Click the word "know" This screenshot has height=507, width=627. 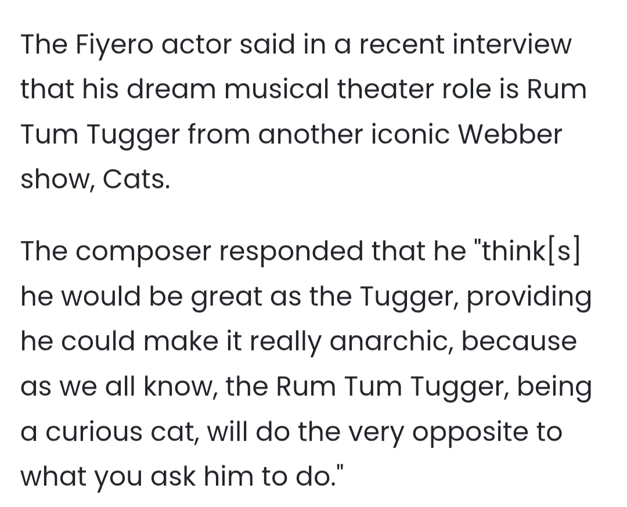186,387
